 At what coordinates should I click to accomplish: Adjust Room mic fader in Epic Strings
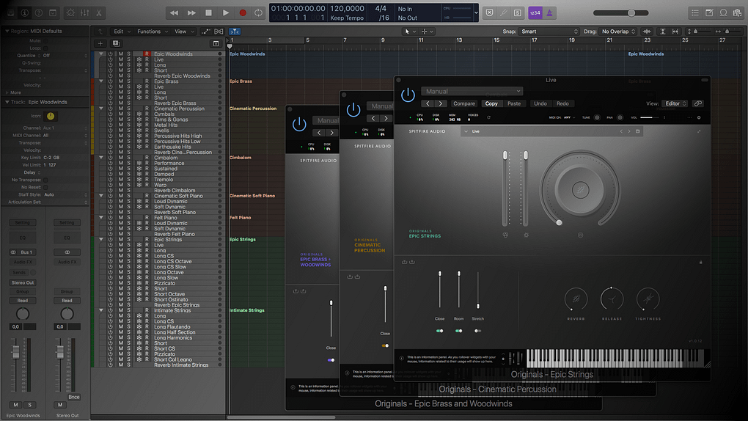click(459, 290)
